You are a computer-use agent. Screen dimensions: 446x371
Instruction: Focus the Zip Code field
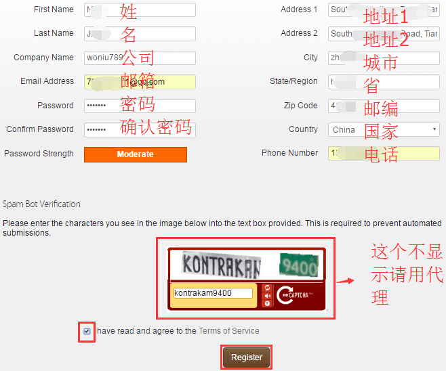(384, 106)
